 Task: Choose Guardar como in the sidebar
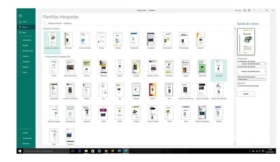pyautogui.click(x=28, y=51)
